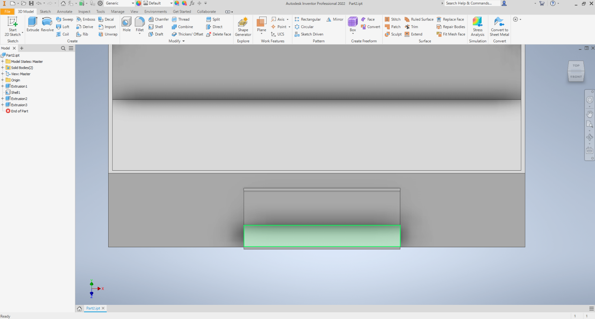Switch to the Sketch ribbon tab
The width and height of the screenshot is (595, 319).
[x=45, y=12]
